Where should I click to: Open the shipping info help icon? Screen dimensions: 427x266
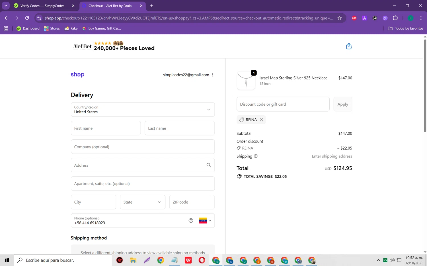coord(256,156)
